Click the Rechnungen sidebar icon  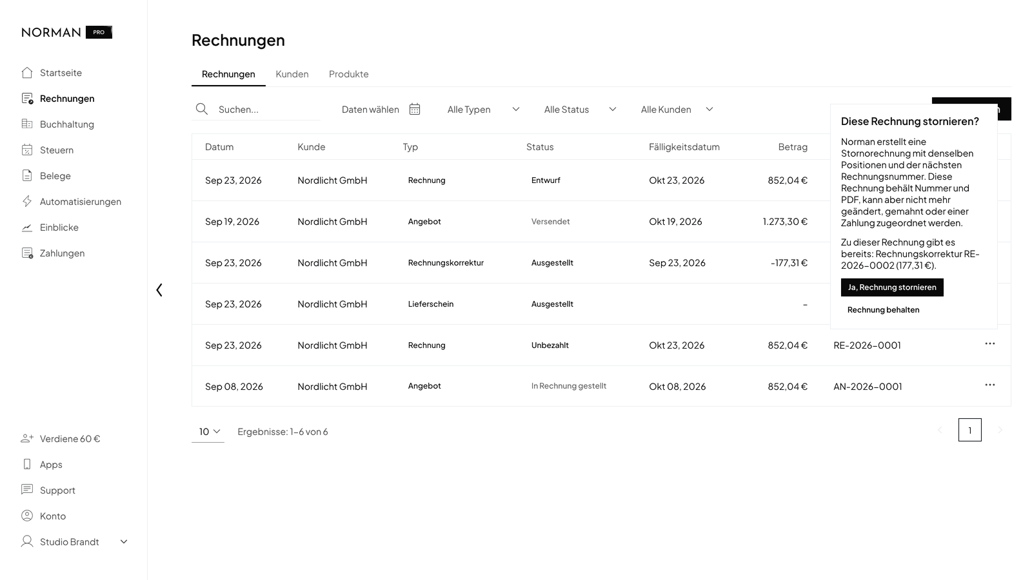(x=27, y=99)
